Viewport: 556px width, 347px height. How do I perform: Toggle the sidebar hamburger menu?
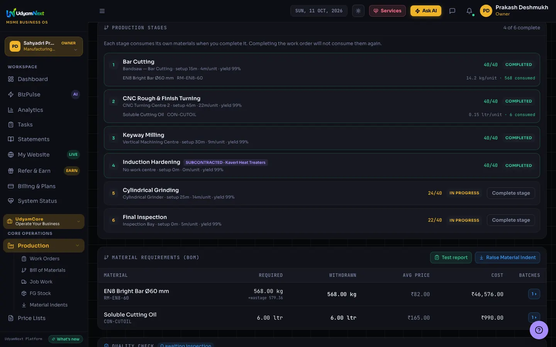tap(102, 11)
